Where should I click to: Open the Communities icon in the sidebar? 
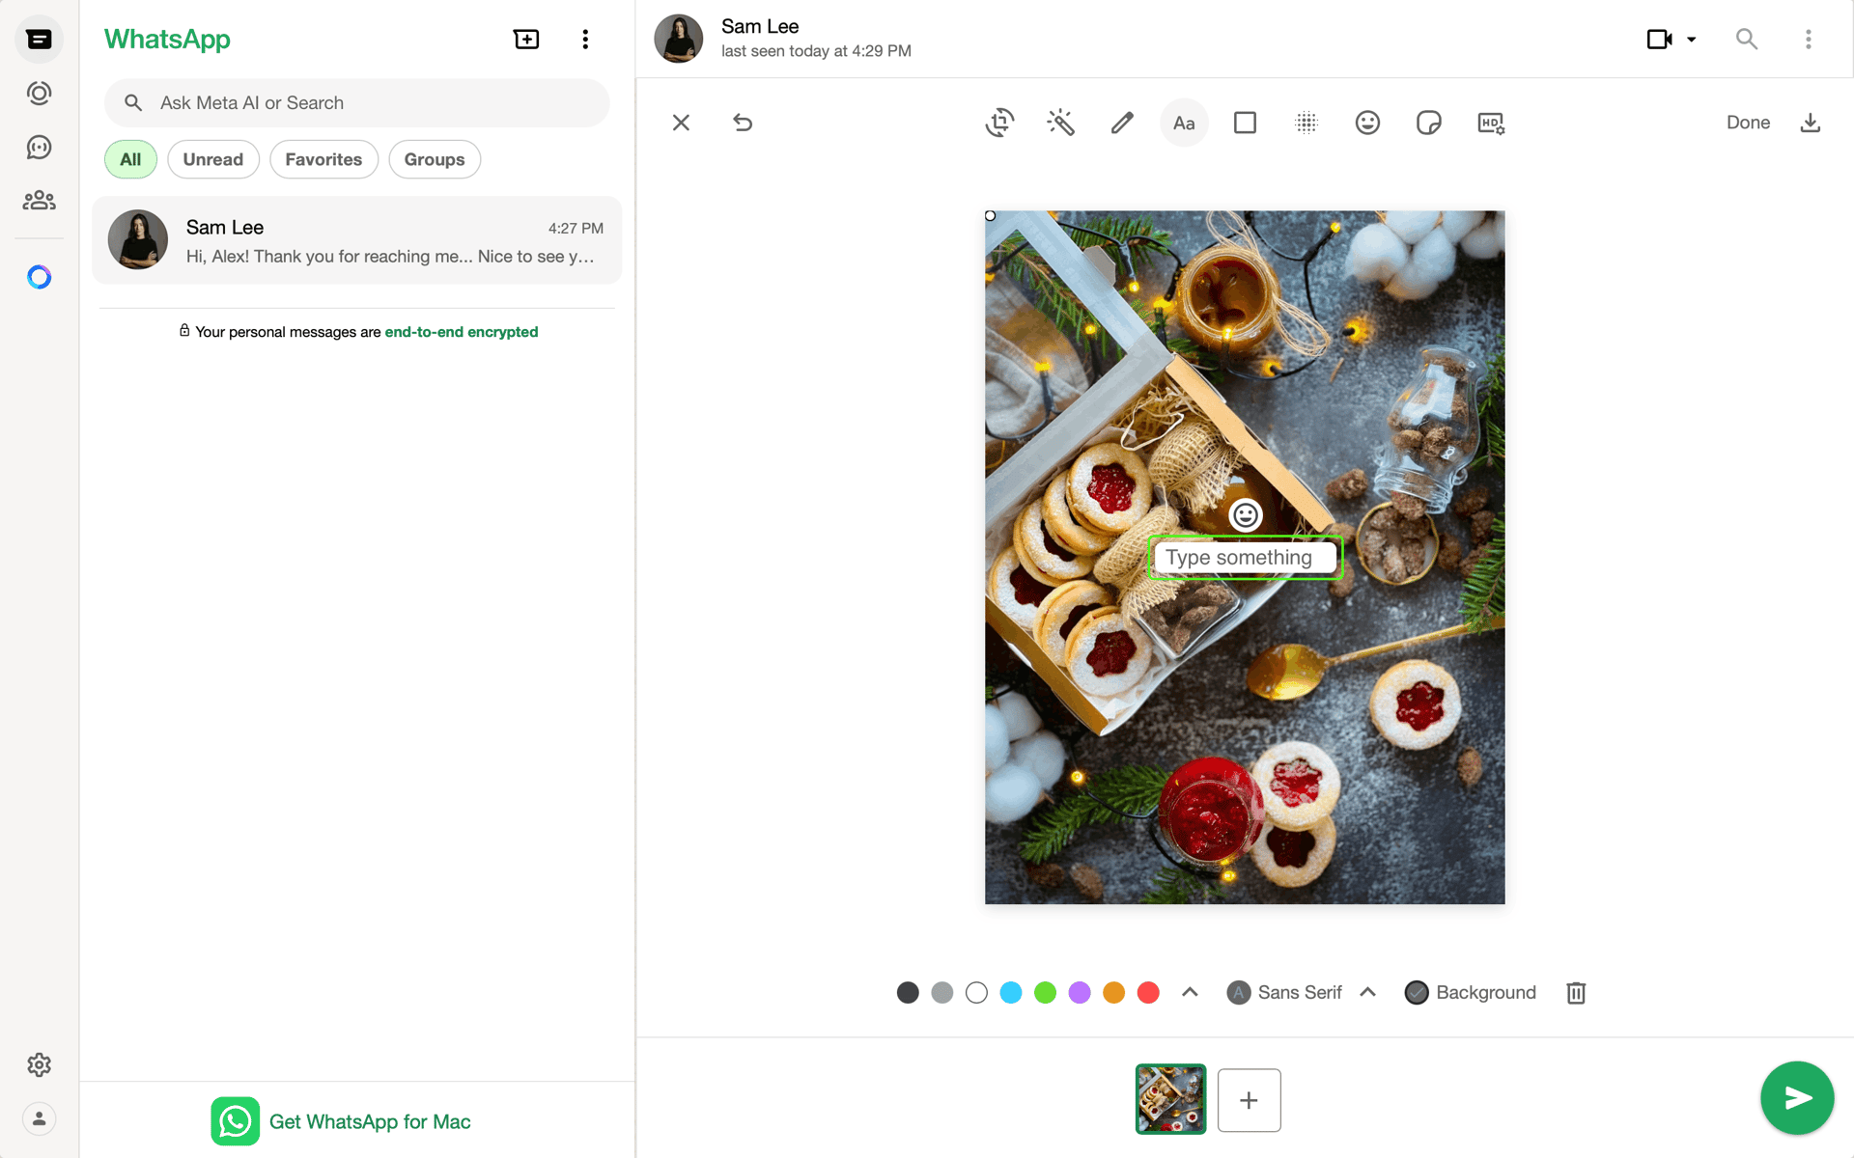pos(39,201)
